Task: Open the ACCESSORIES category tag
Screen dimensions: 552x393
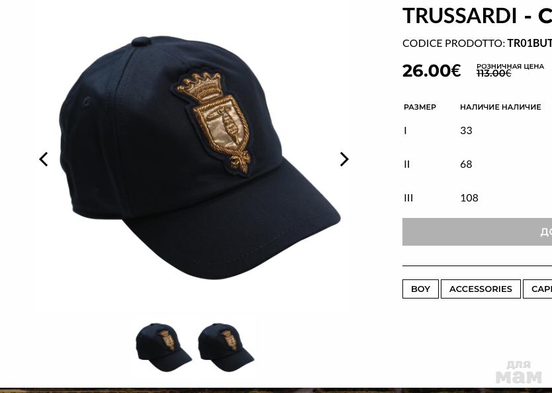Action: point(481,289)
